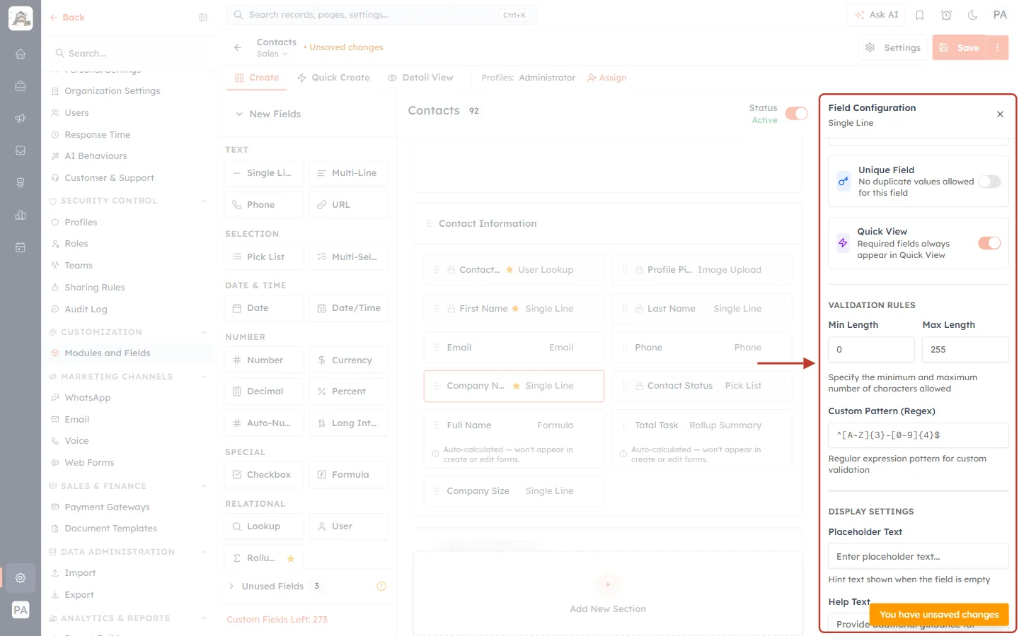Toggle the Contacts Status Active switch
Image resolution: width=1019 pixels, height=636 pixels.
(x=796, y=114)
